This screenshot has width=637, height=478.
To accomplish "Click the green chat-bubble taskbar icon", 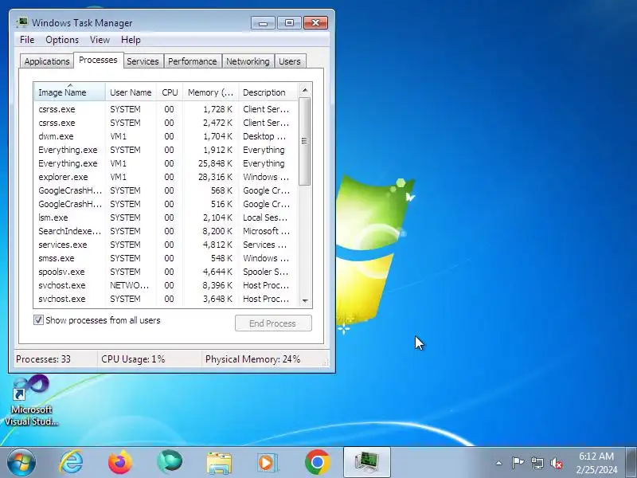I will pos(170,462).
